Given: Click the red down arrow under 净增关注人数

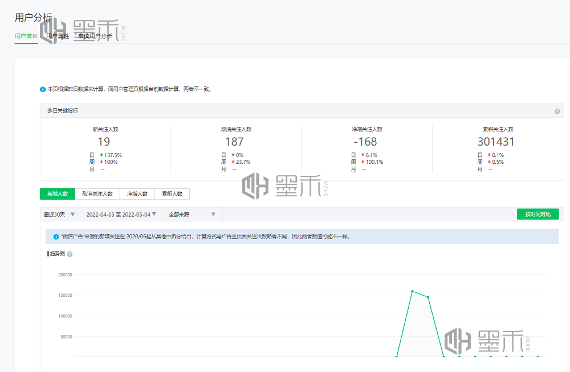Looking at the screenshot, I should (362, 155).
